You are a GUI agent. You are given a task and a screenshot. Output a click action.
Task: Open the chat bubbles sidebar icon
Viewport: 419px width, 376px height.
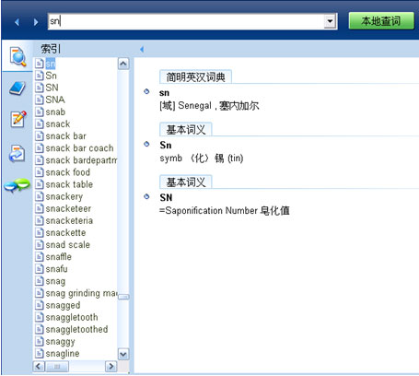pos(17,185)
